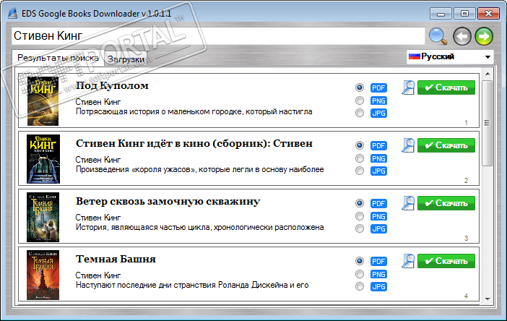Select PNG radio for Стивен Кинг идёт в кино

(x=359, y=158)
